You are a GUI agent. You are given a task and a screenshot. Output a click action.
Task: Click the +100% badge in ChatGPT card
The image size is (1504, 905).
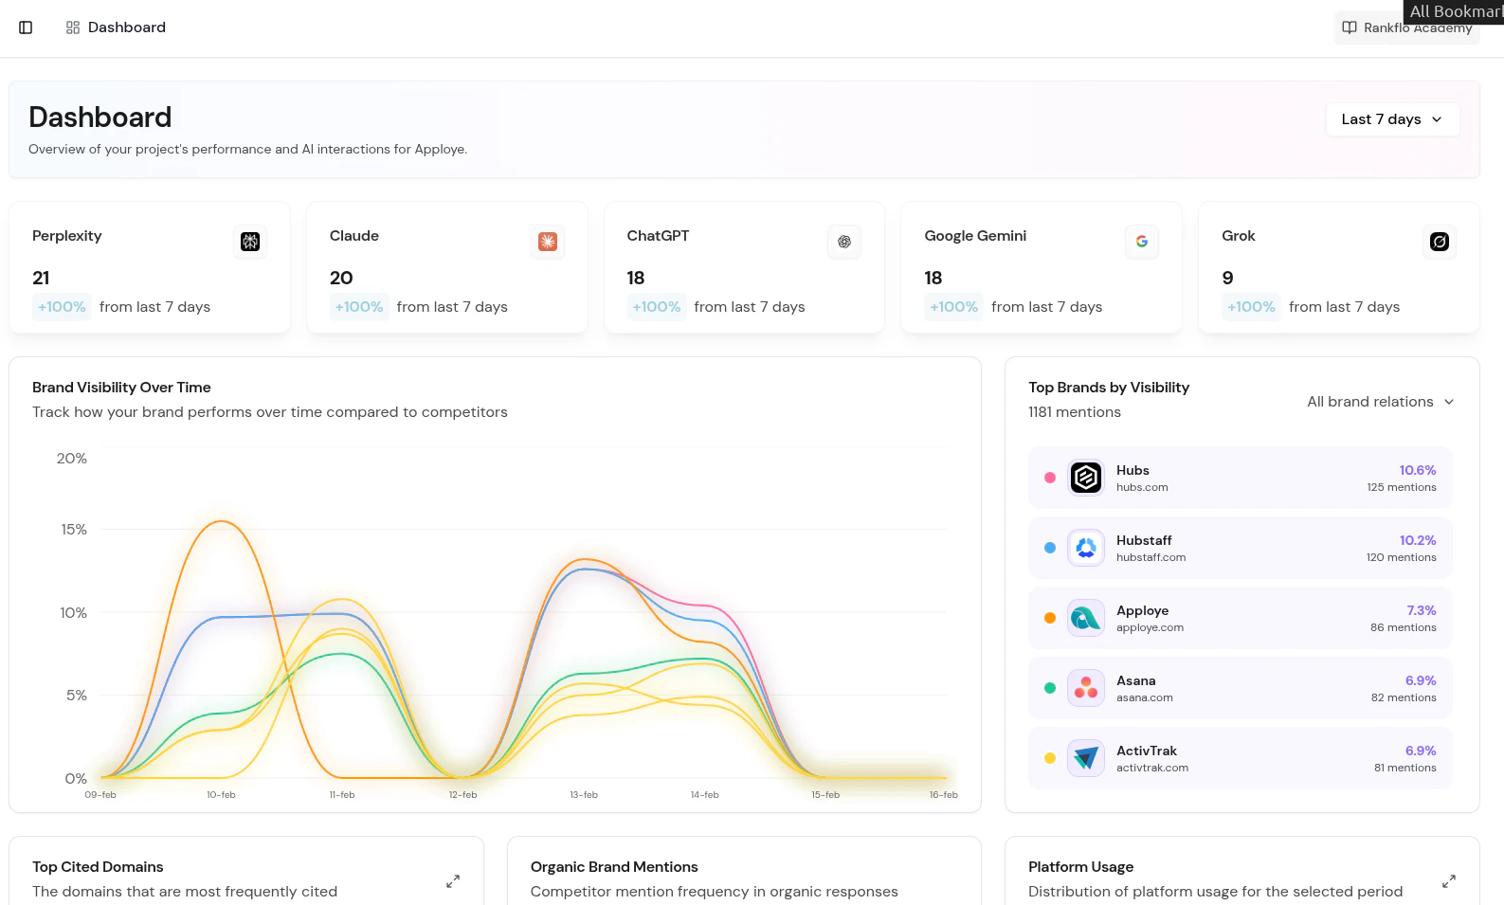pos(657,307)
